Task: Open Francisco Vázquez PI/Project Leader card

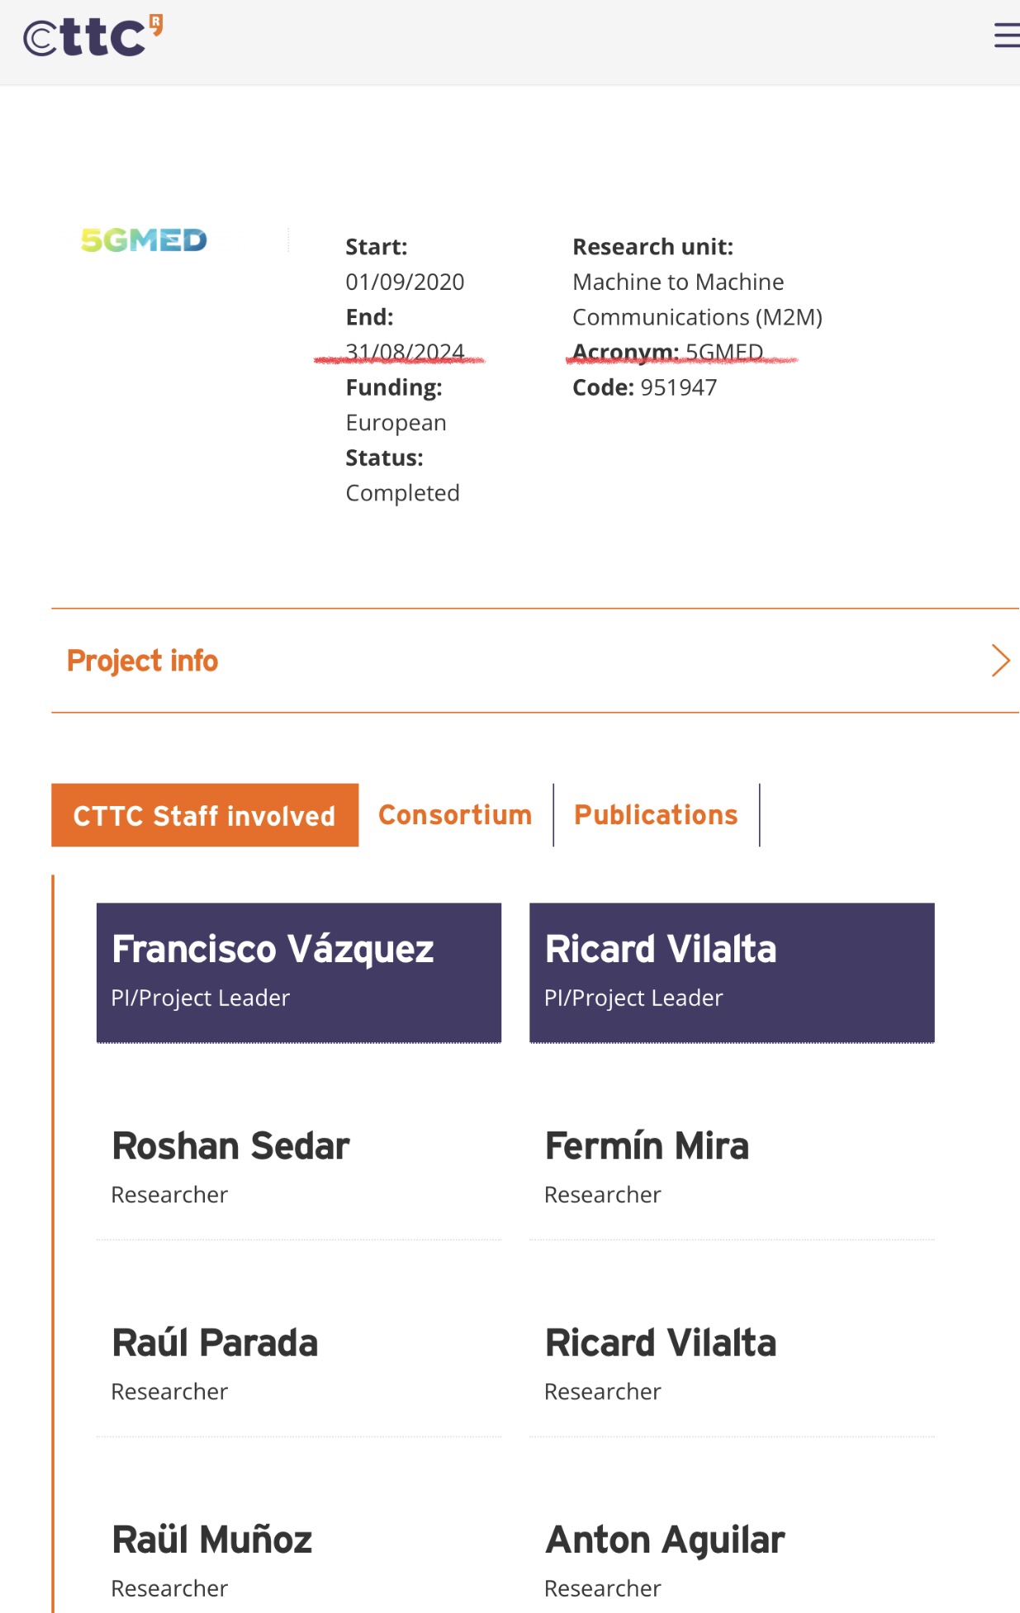Action: [x=299, y=973]
